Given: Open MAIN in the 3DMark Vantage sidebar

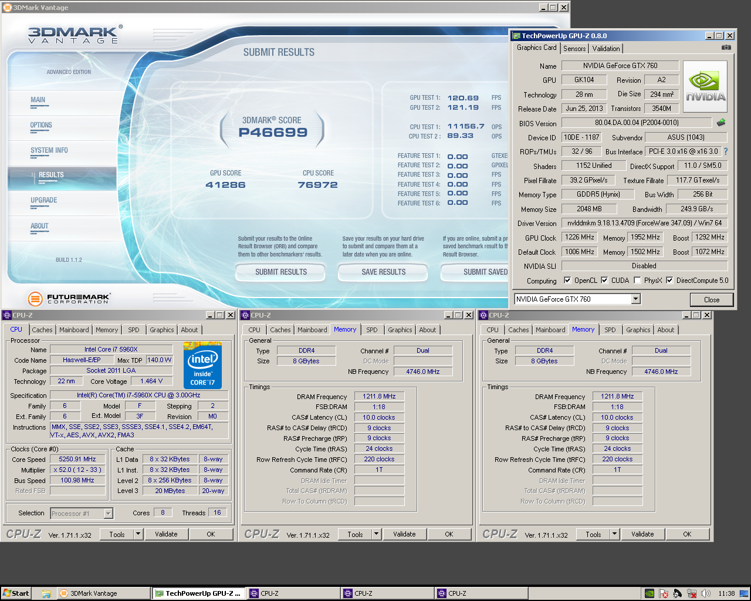Looking at the screenshot, I should click(x=38, y=100).
